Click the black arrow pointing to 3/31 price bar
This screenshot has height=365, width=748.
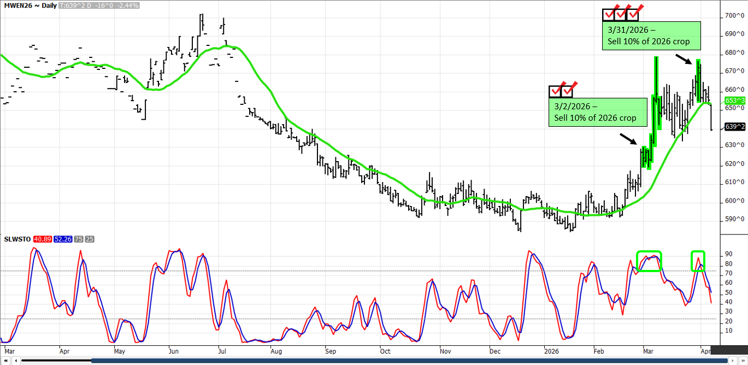coord(682,58)
